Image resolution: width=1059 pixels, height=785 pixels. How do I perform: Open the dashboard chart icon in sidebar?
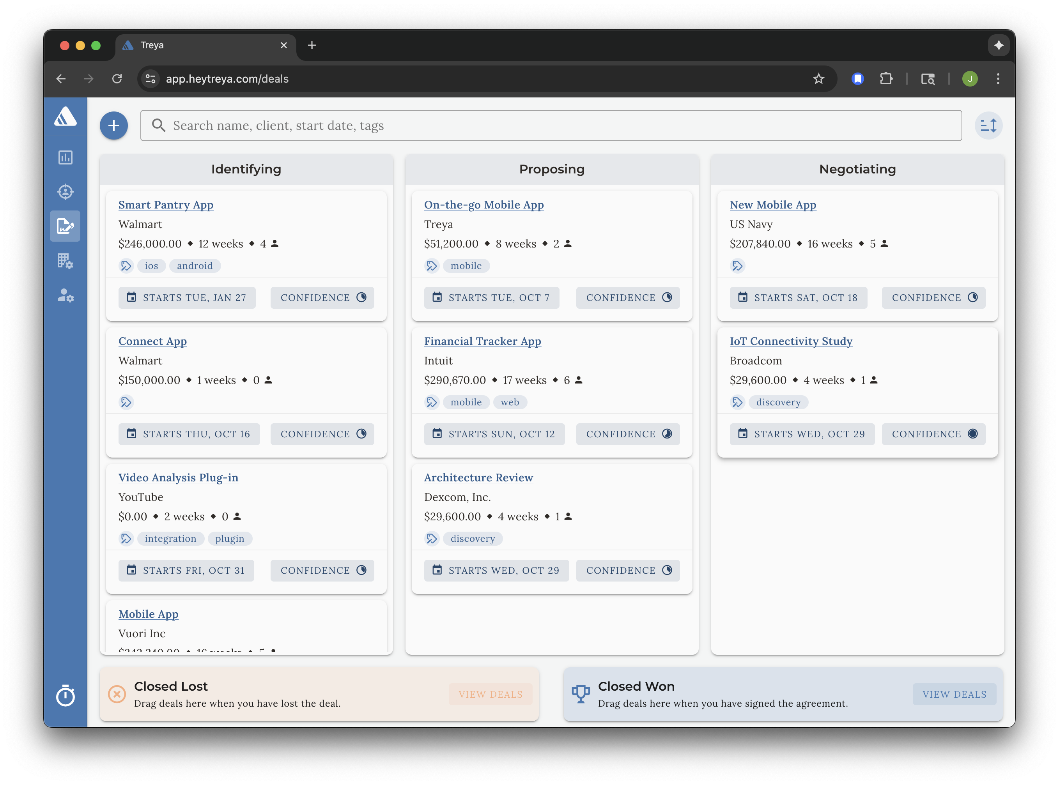(65, 157)
